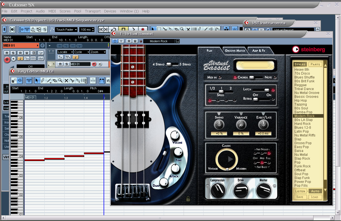Toggle Autoscroll in Key Editor toolbar
This screenshot has height=221, width=341.
click(x=93, y=81)
